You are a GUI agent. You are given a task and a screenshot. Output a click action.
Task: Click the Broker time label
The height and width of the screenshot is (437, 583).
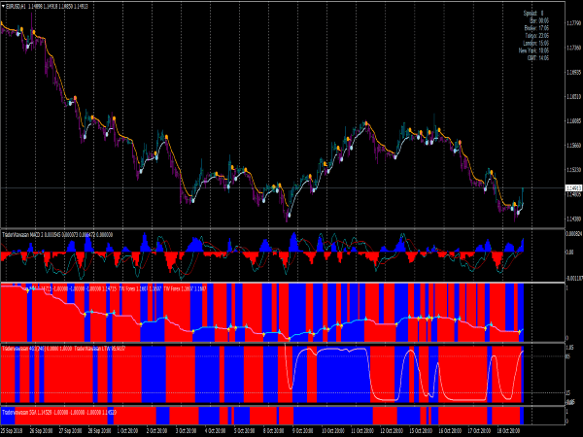pyautogui.click(x=536, y=28)
